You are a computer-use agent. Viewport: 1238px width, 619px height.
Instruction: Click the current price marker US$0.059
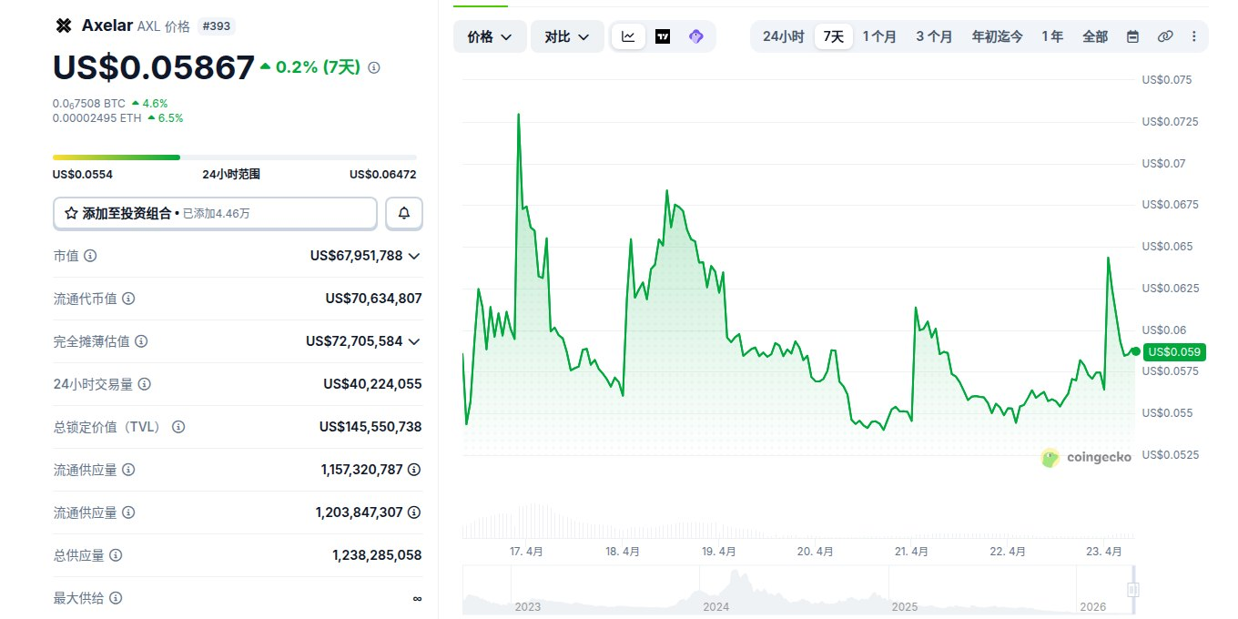click(1174, 351)
